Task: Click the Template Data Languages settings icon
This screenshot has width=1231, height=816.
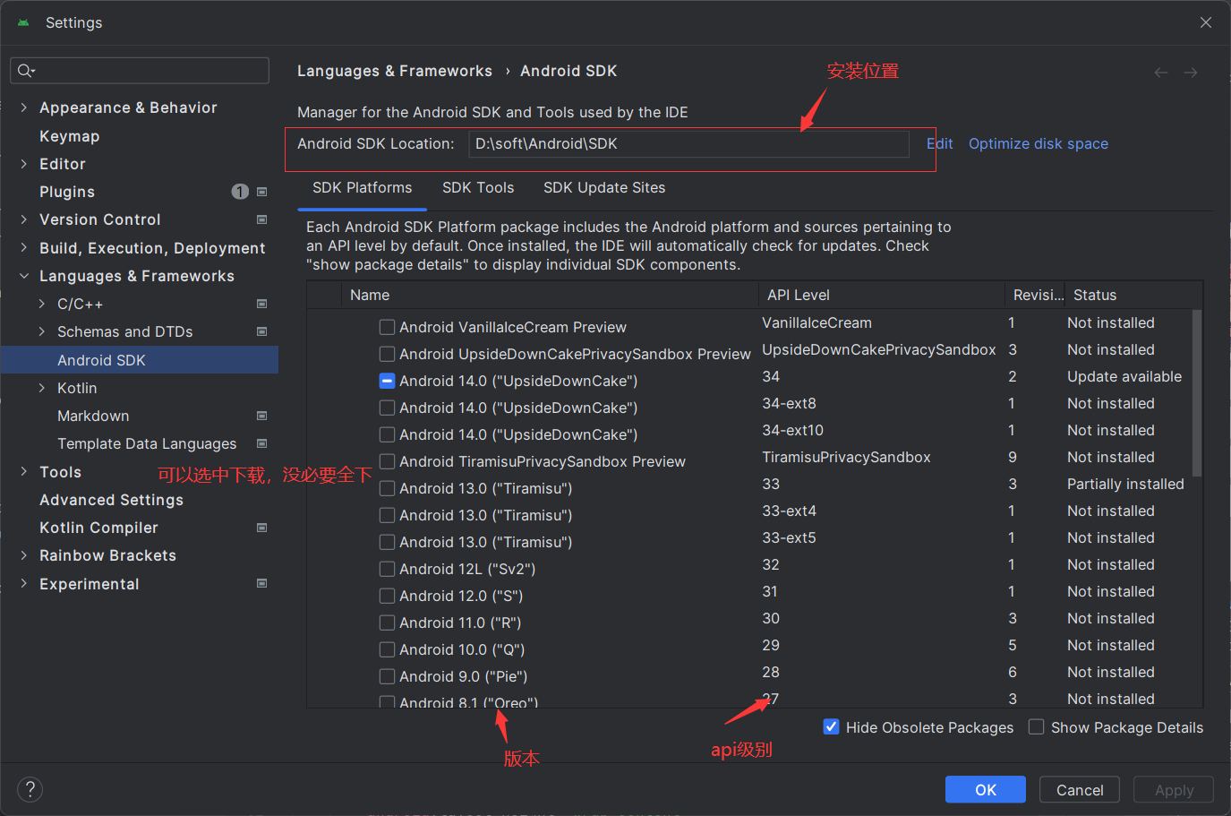Action: (x=262, y=443)
